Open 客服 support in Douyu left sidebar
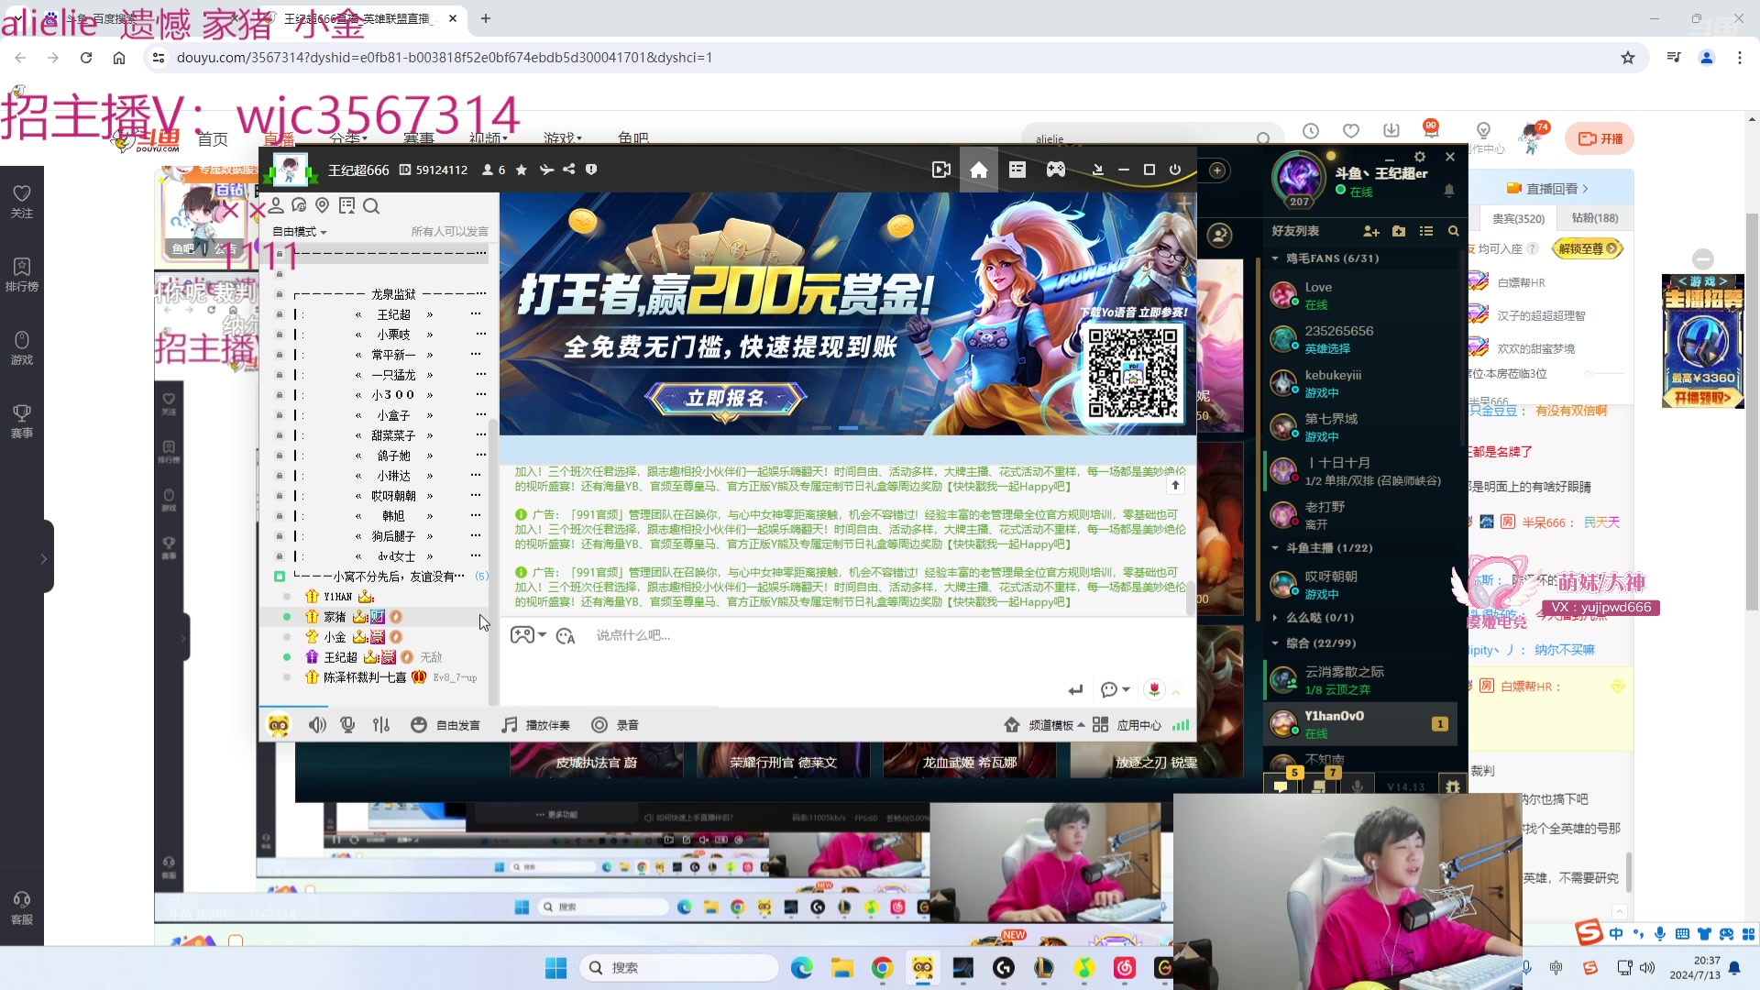Screen dimensions: 1760x990 pos(22,907)
